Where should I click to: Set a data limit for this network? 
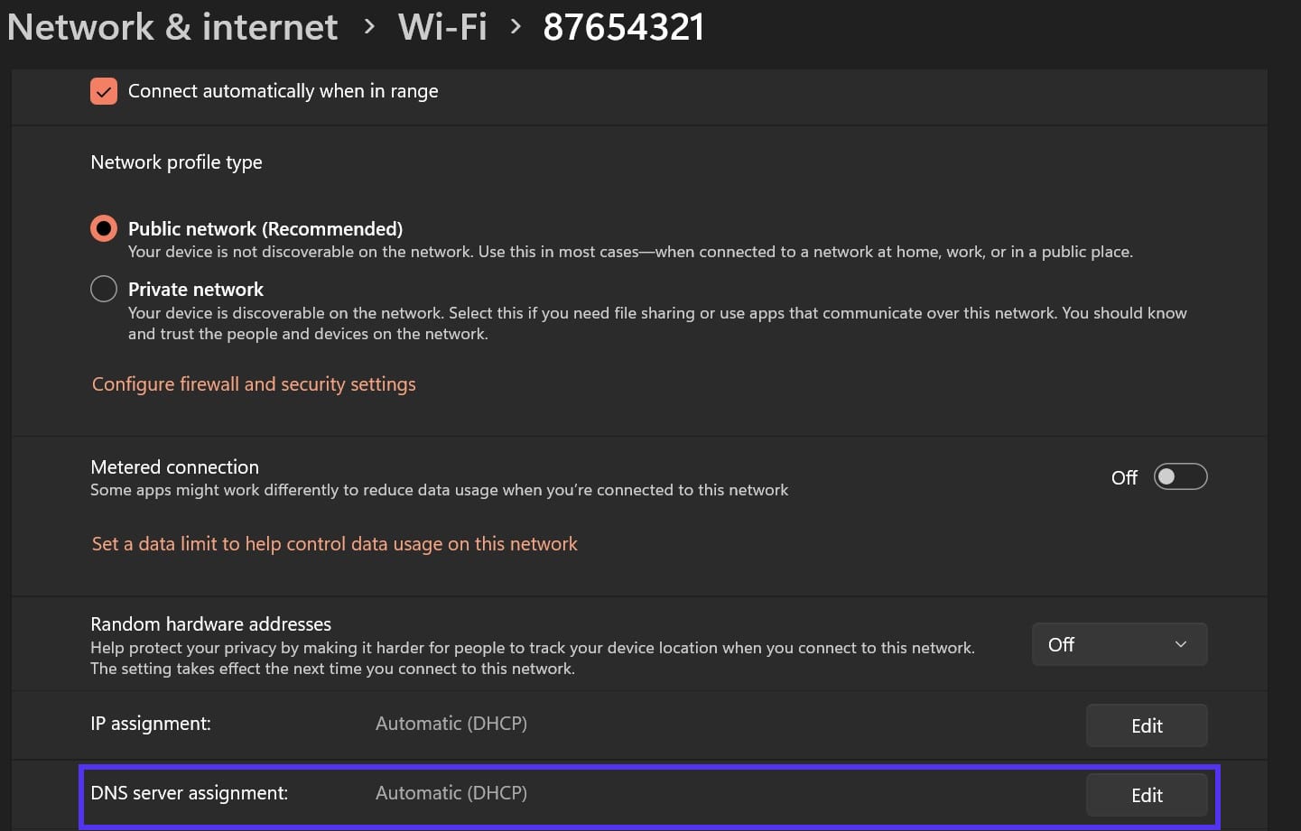point(334,543)
